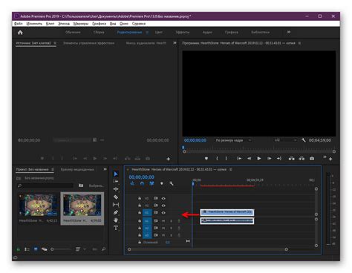Toggle sync lock for V1 track
This screenshot has height=273, width=352.
pyautogui.click(x=156, y=213)
